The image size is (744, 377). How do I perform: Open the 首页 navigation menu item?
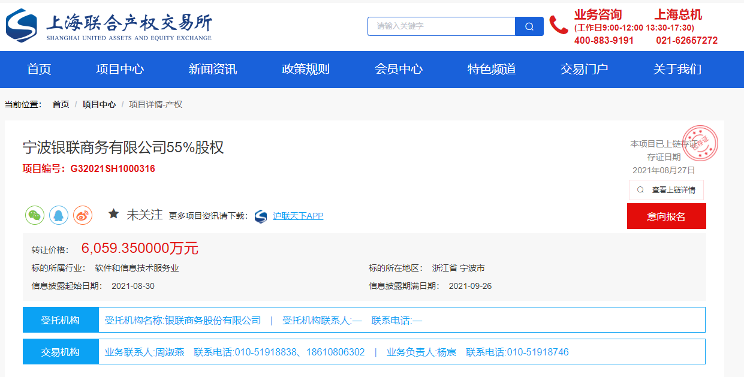click(x=39, y=69)
